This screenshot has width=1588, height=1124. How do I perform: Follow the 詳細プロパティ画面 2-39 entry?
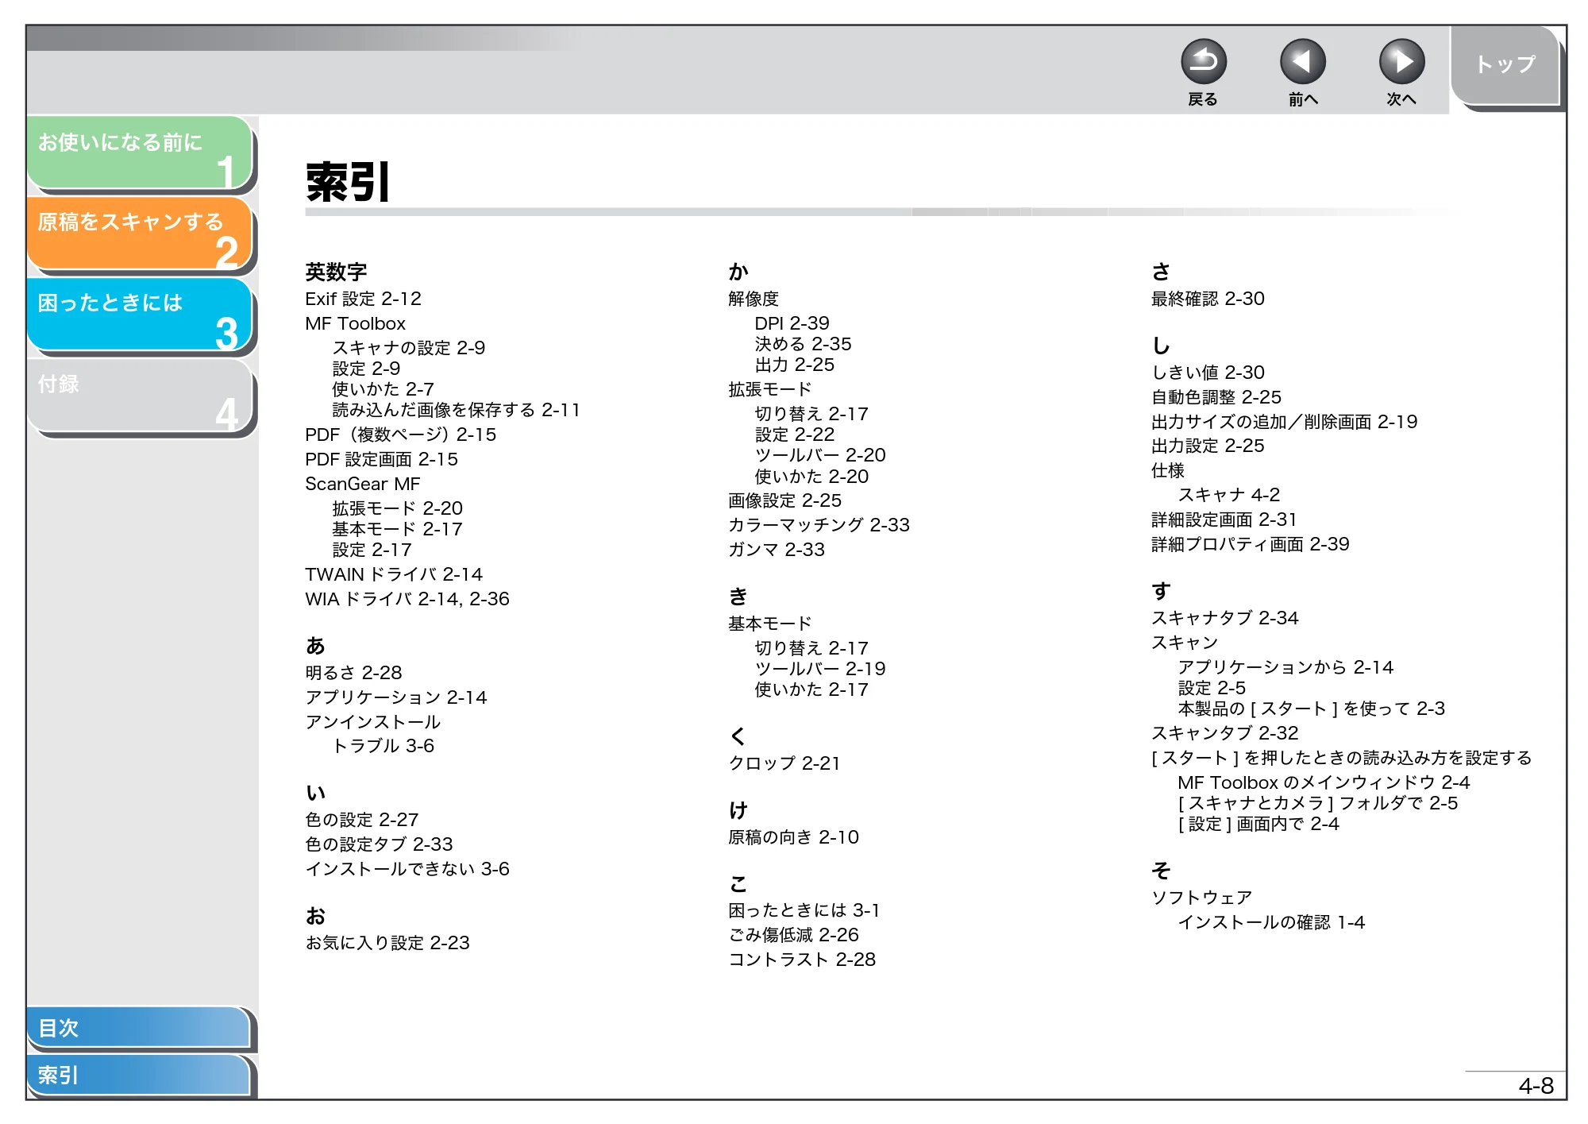point(1250,544)
